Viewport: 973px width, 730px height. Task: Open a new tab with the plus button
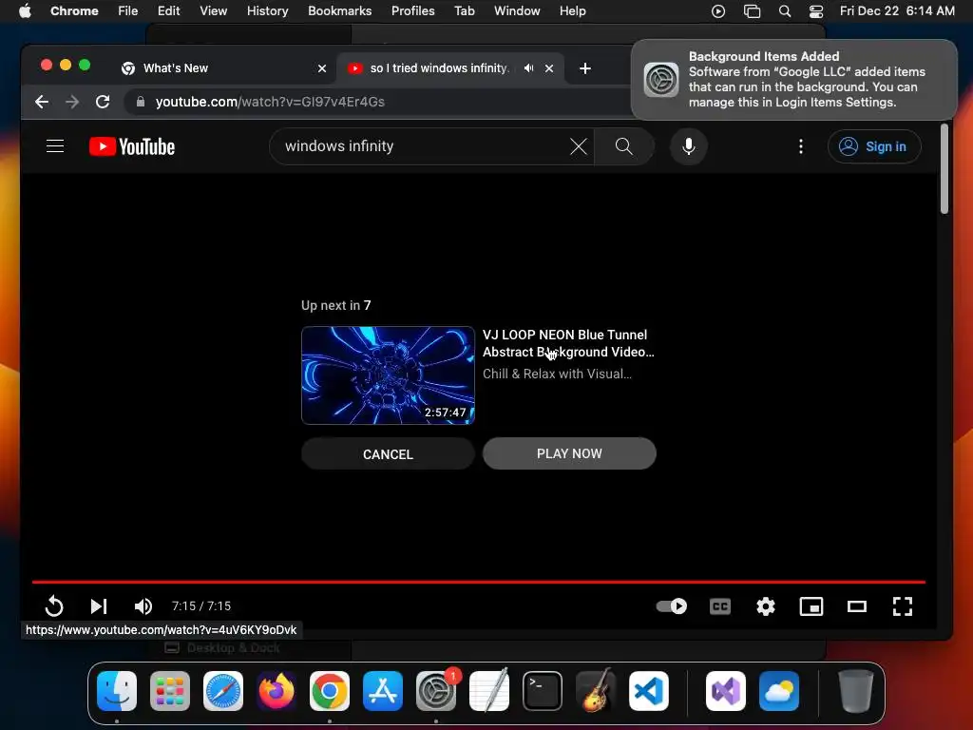click(584, 68)
